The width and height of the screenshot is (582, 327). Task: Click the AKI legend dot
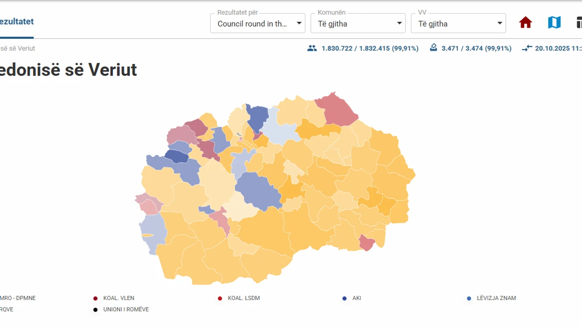pyautogui.click(x=345, y=299)
